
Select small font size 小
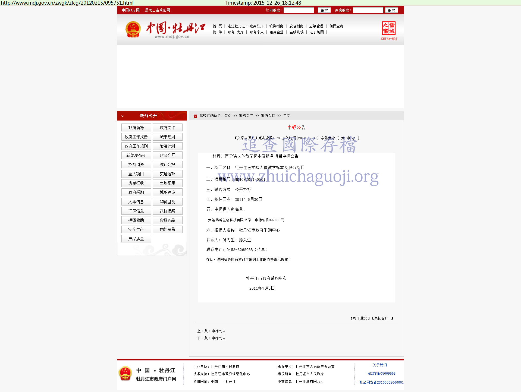[354, 138]
